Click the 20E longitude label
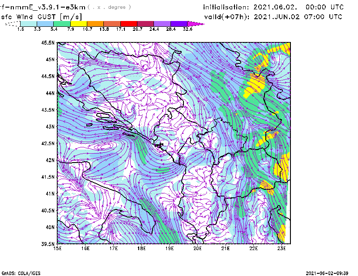 point(197,248)
